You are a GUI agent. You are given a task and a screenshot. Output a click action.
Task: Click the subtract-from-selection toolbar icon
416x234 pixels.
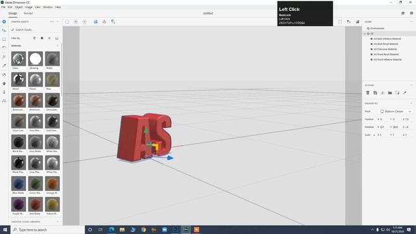coord(84,21)
